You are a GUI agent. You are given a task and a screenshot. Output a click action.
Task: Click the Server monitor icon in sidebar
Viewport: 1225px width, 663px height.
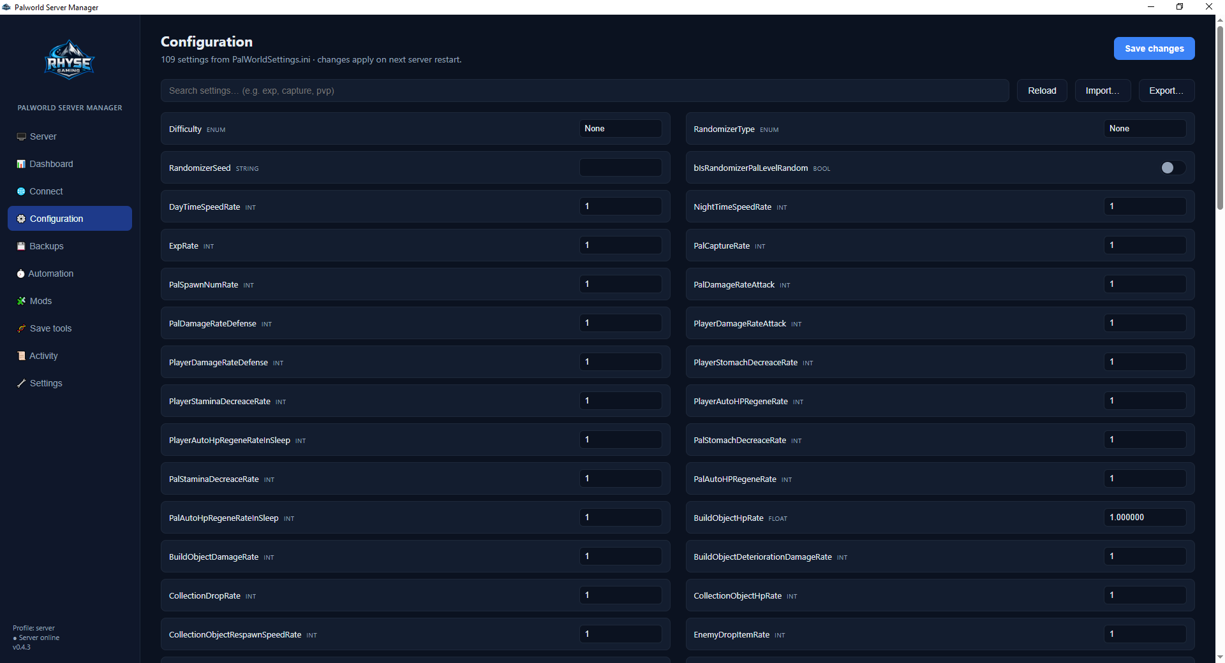(22, 136)
